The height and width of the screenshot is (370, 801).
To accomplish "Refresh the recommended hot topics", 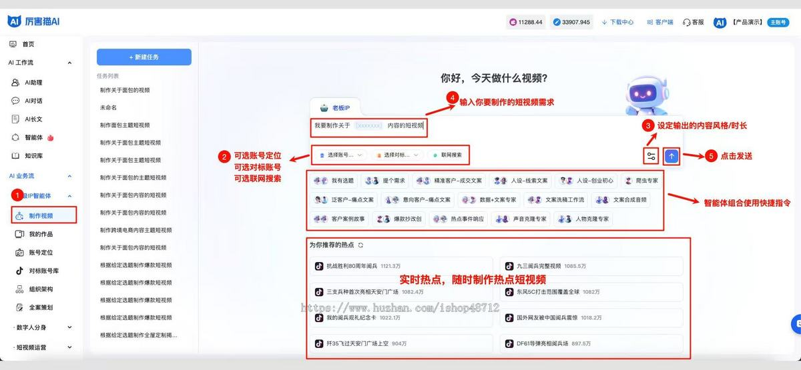I will tap(361, 245).
